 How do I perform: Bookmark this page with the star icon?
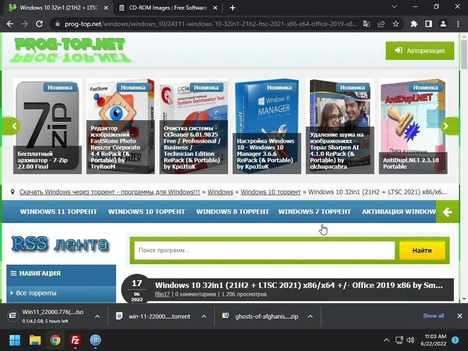[396, 24]
